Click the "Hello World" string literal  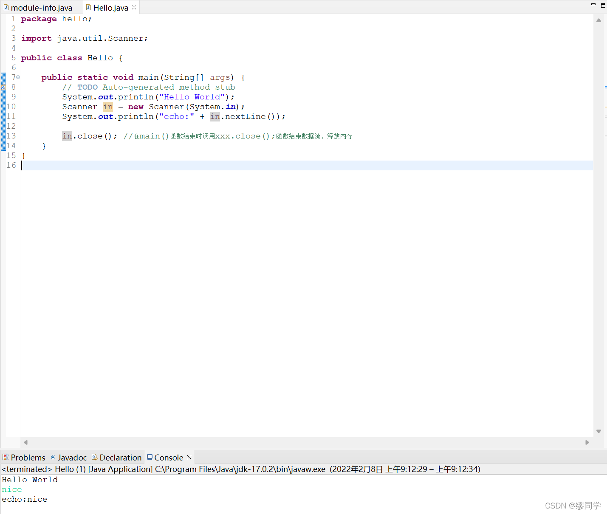coord(192,97)
